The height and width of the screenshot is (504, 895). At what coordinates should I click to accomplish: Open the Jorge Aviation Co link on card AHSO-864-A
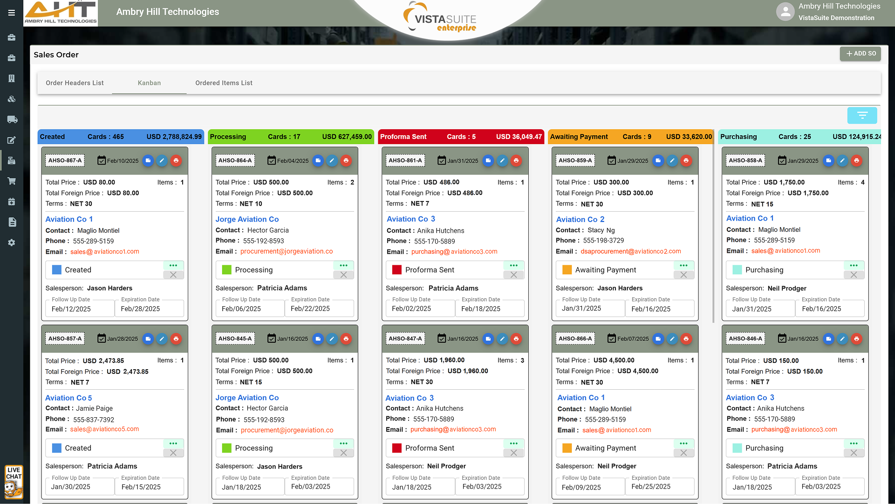[x=247, y=219]
